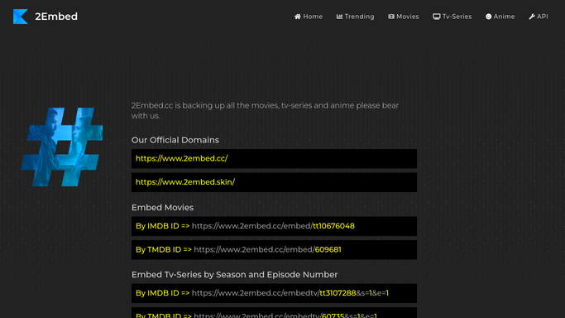Viewport: 565px width, 318px height.
Task: Click the Anime smiley face icon
Action: 489,17
